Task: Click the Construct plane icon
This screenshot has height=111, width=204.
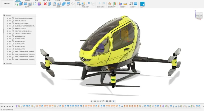Action: [x=110, y=4]
